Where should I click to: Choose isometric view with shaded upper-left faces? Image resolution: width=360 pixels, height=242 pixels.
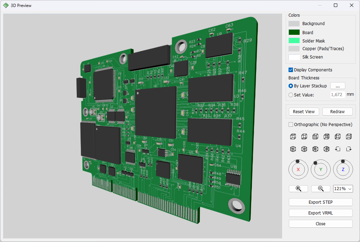coord(315,149)
